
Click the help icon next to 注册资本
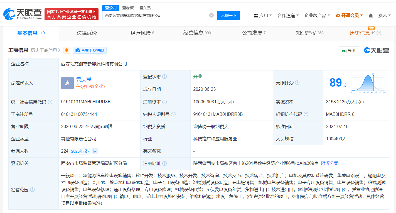click(x=165, y=102)
